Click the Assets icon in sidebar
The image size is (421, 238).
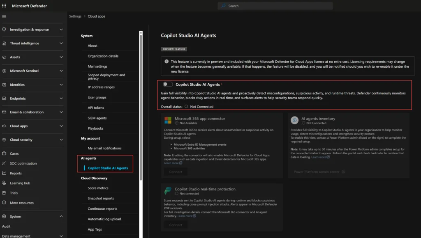pos(4,57)
